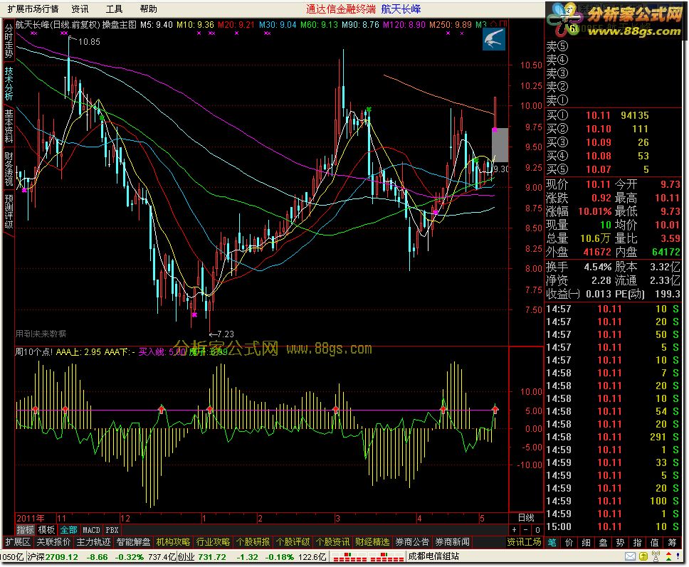Click the gray candle box on latest bar
Image resolution: width=689 pixels, height=567 pixels.
pos(500,145)
